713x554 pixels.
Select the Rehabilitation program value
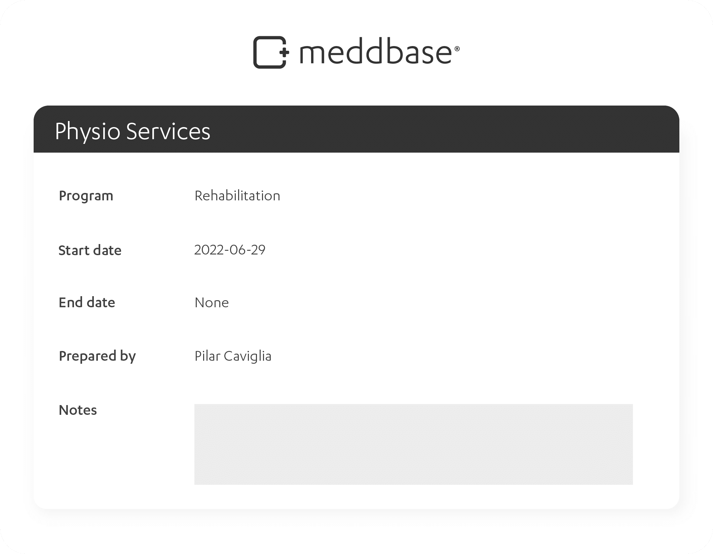pos(237,195)
